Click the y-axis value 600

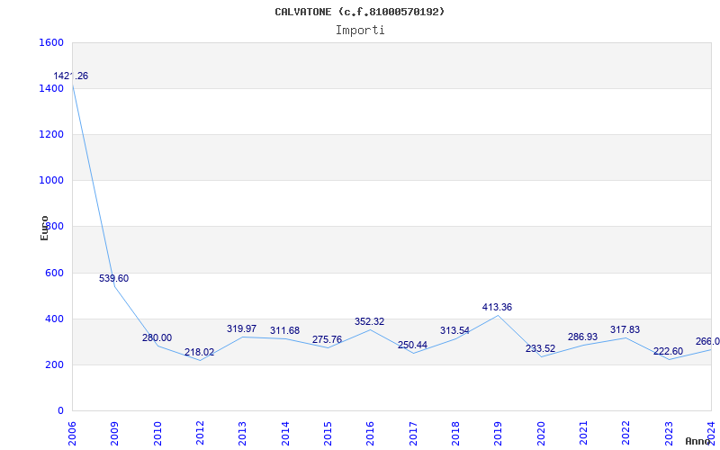[x=54, y=273]
